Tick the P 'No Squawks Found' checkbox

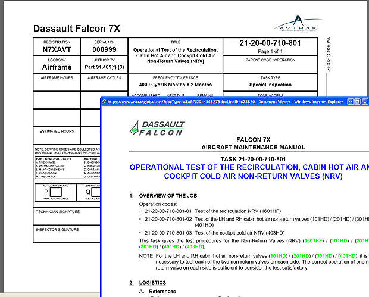tap(56, 192)
